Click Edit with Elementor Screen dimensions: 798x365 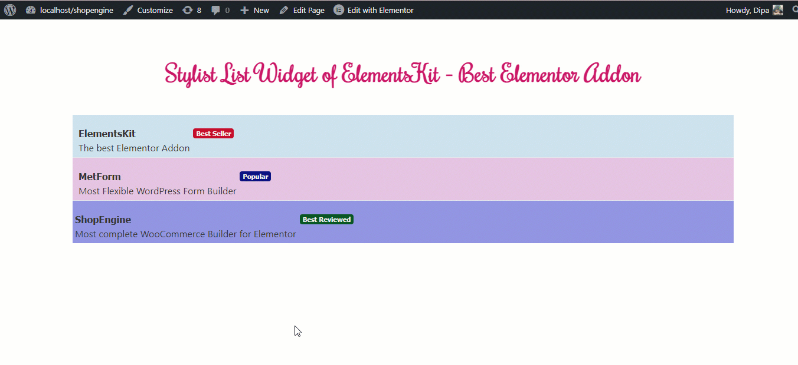click(x=374, y=10)
